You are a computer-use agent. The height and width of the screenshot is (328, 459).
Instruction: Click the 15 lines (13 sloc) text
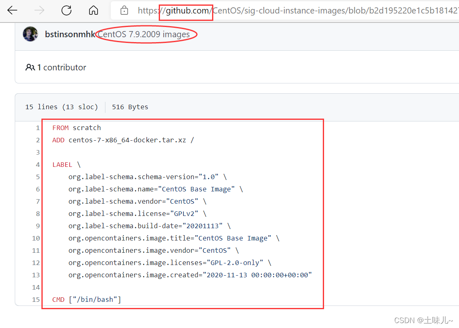point(62,107)
